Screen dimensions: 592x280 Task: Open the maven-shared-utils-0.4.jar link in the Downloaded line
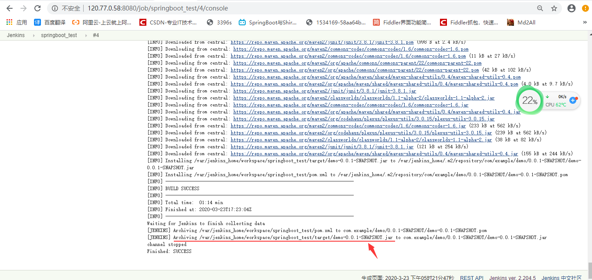tap(374, 154)
